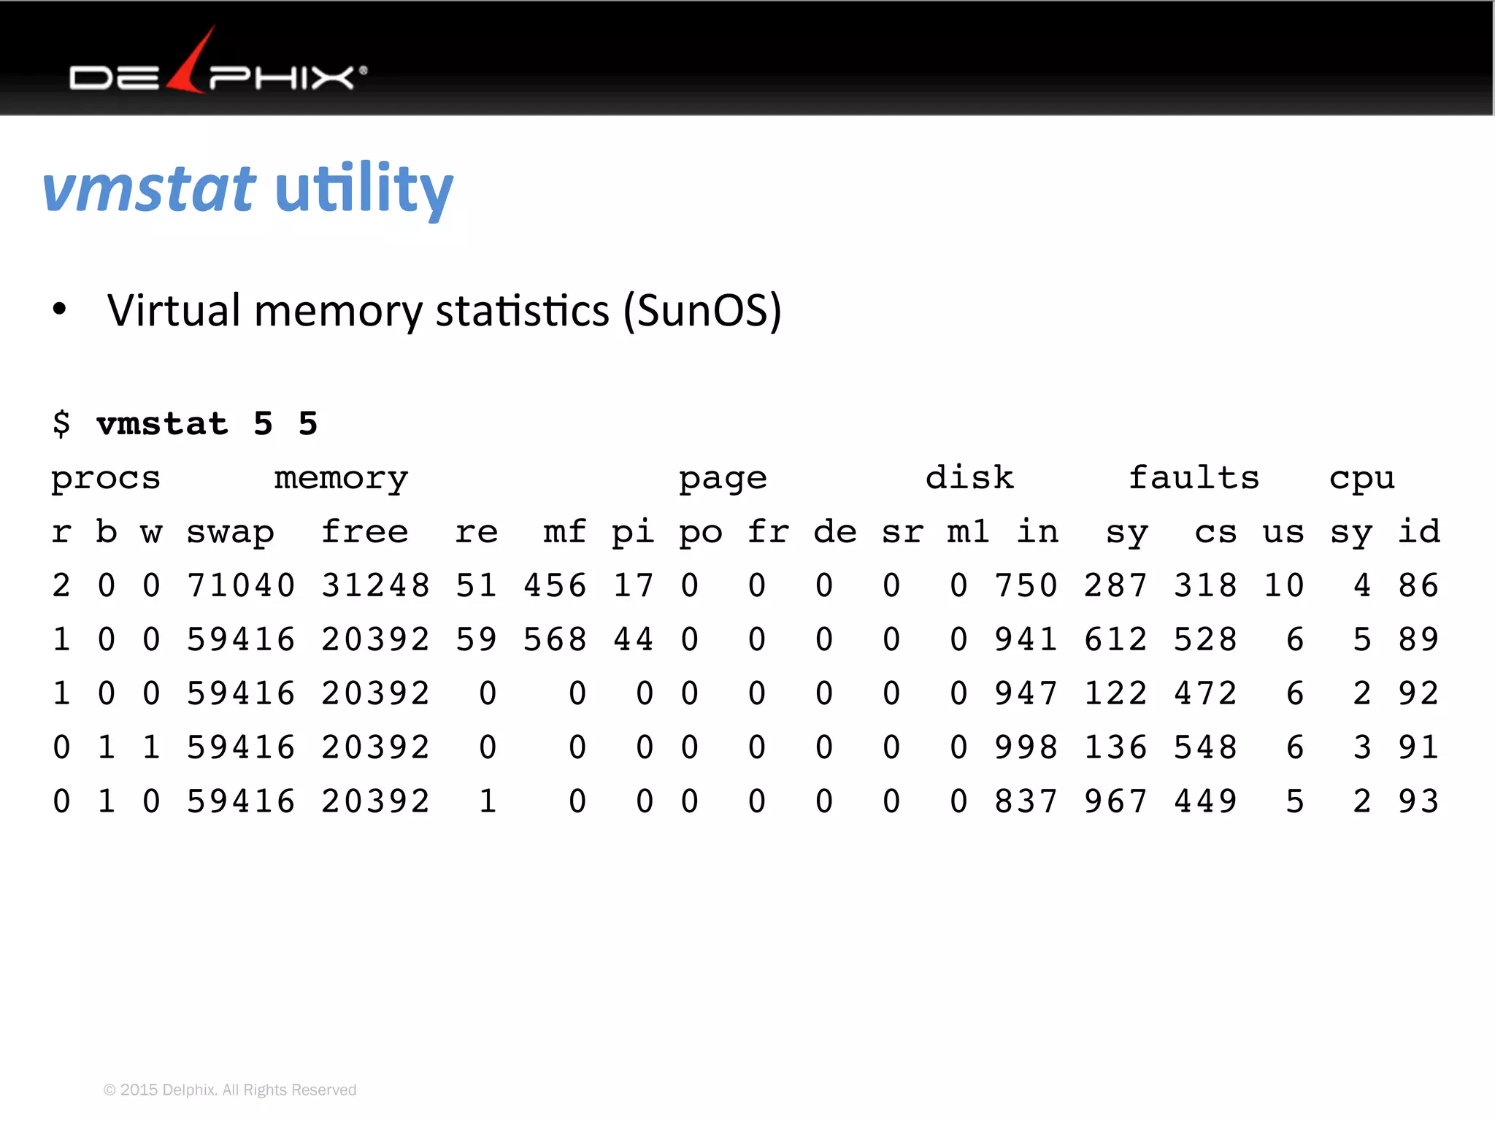Screen dimensions: 1495x1121
Task: Click the 'sr' column header
Action: (902, 532)
